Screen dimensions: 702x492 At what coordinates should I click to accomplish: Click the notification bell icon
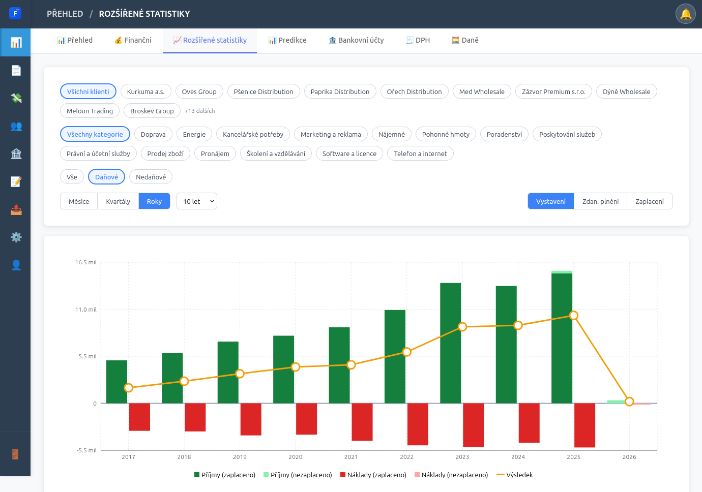[x=685, y=14]
